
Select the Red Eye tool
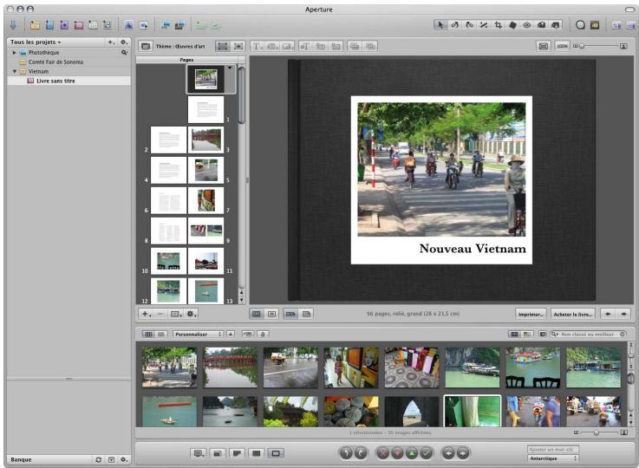tap(527, 25)
